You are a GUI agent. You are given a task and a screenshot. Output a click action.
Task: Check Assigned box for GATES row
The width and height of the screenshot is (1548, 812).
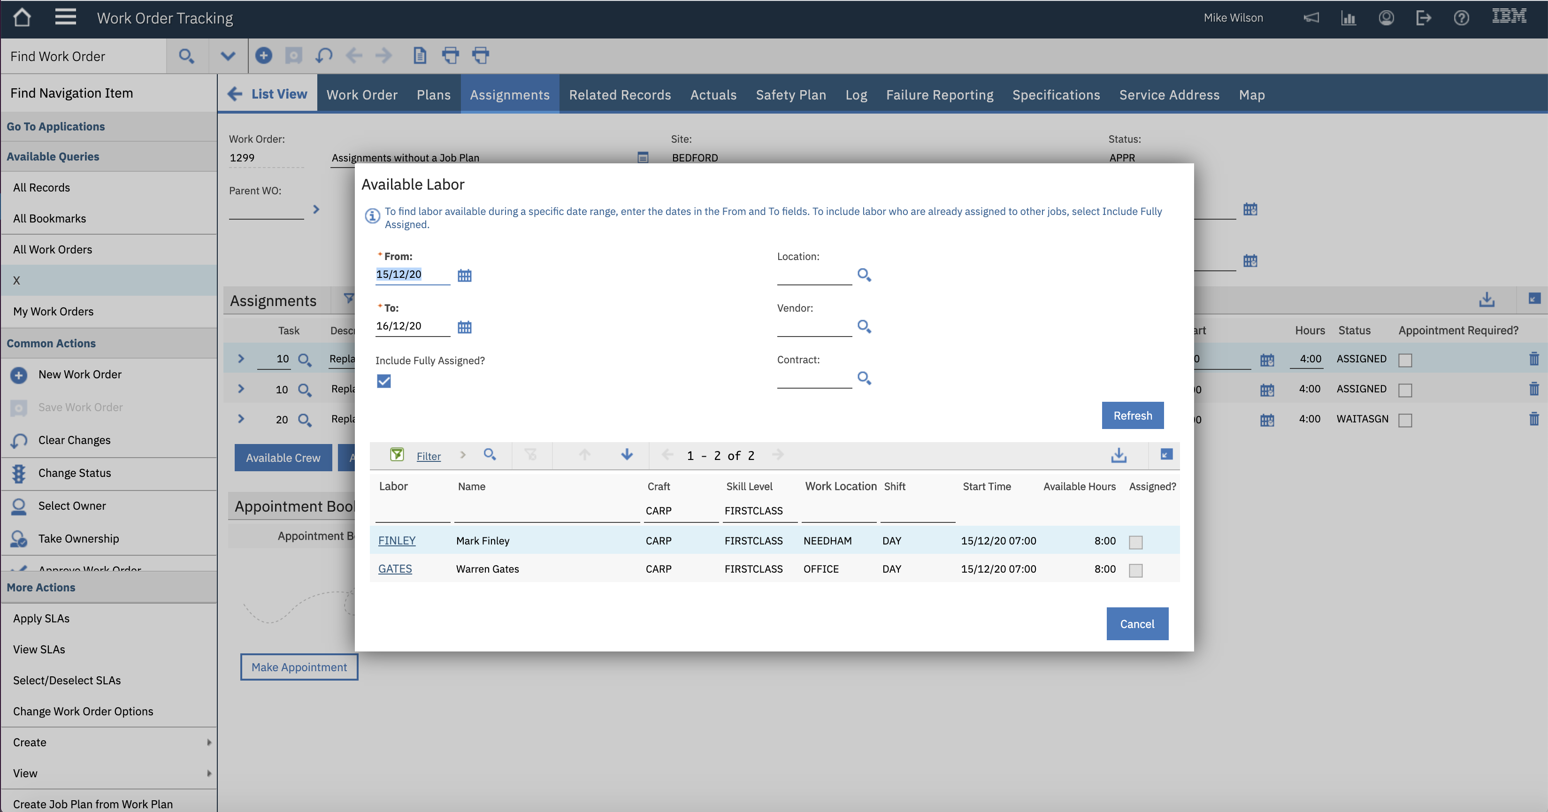pos(1135,570)
